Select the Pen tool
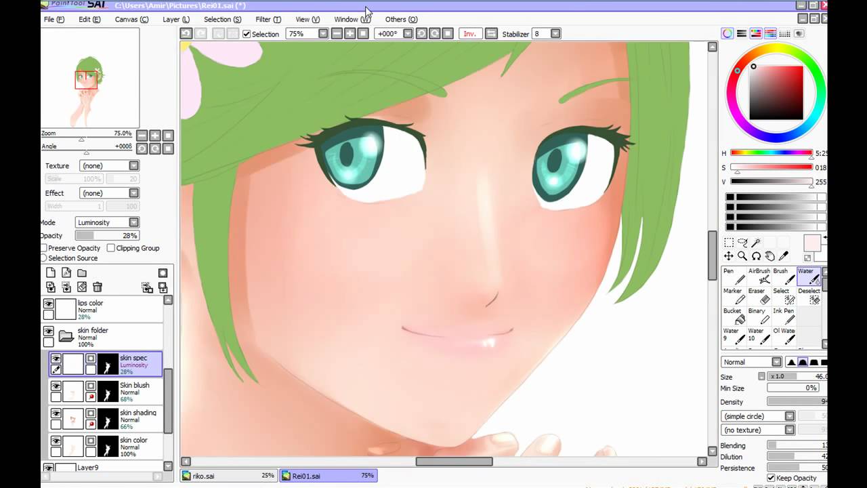The width and height of the screenshot is (867, 488). 734,276
